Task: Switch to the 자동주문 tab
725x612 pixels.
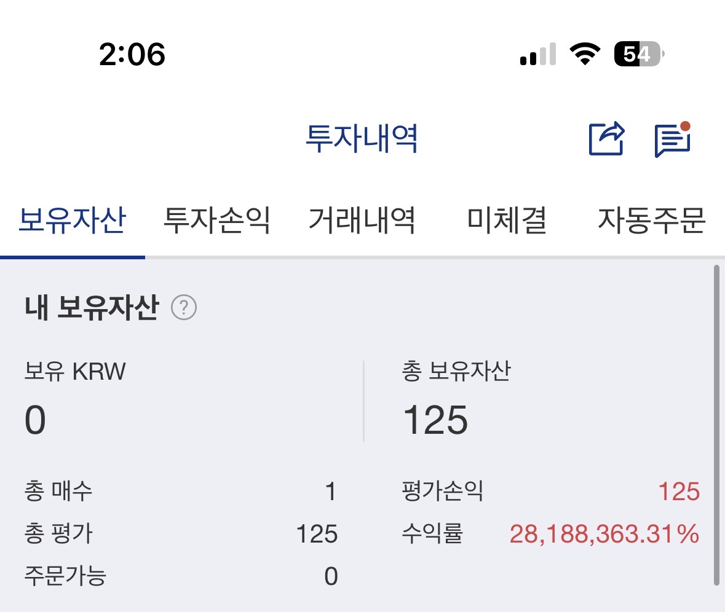Action: [651, 220]
